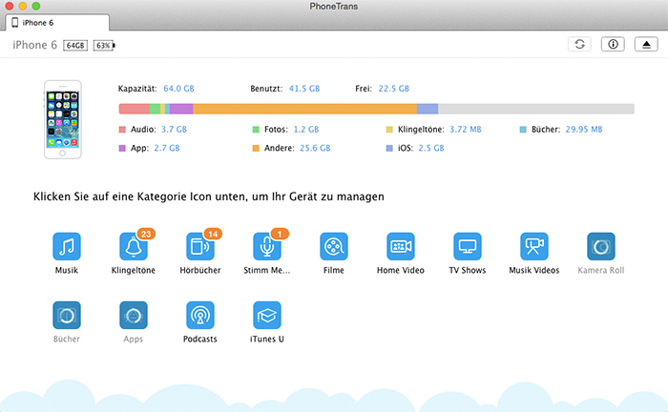This screenshot has width=668, height=412.
Task: Open the Filme film reel icon
Action: [x=334, y=246]
